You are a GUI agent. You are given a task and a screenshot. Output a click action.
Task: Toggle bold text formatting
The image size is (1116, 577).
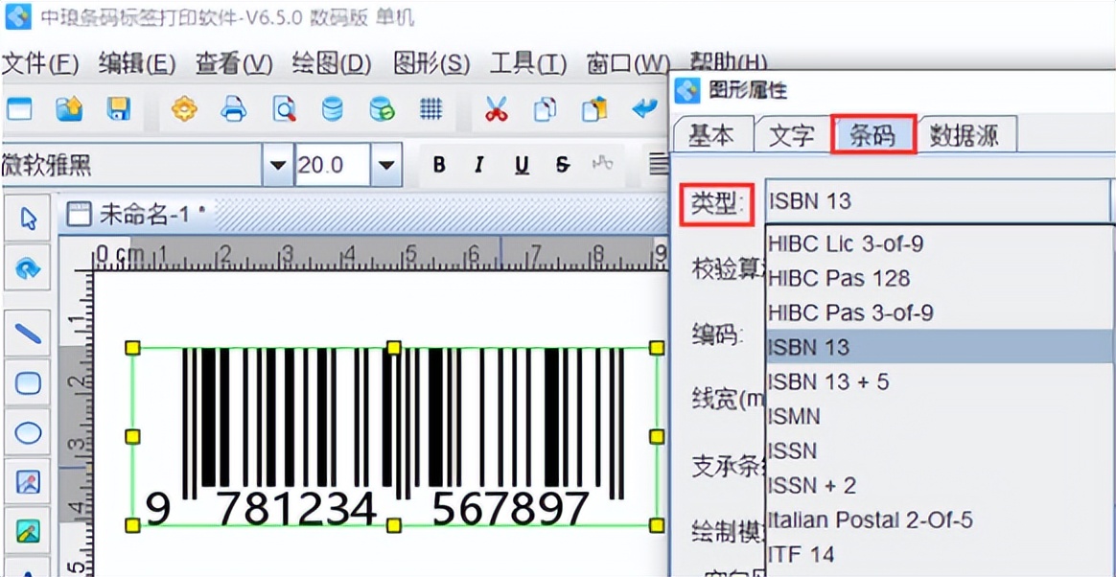pos(438,164)
